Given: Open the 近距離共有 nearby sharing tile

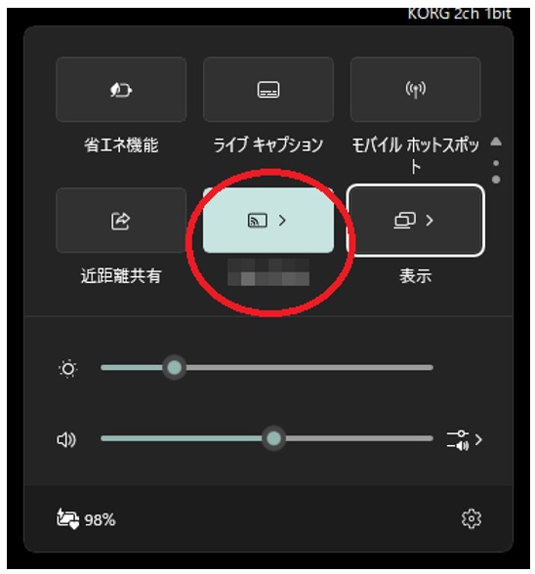Looking at the screenshot, I should point(121,221).
